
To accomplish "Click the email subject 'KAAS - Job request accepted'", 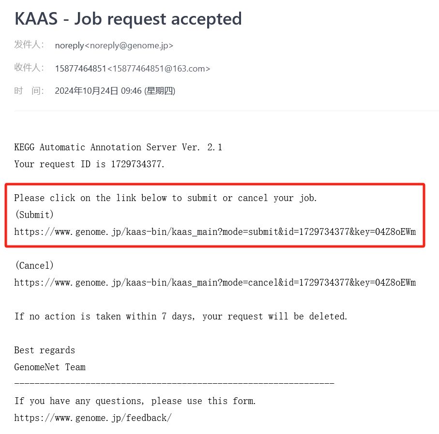I will coord(128,19).
